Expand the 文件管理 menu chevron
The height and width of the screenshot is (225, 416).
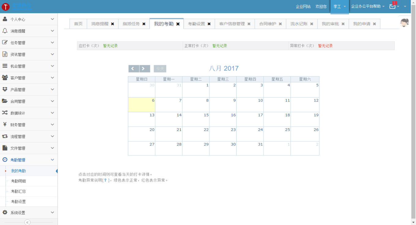tap(52, 148)
